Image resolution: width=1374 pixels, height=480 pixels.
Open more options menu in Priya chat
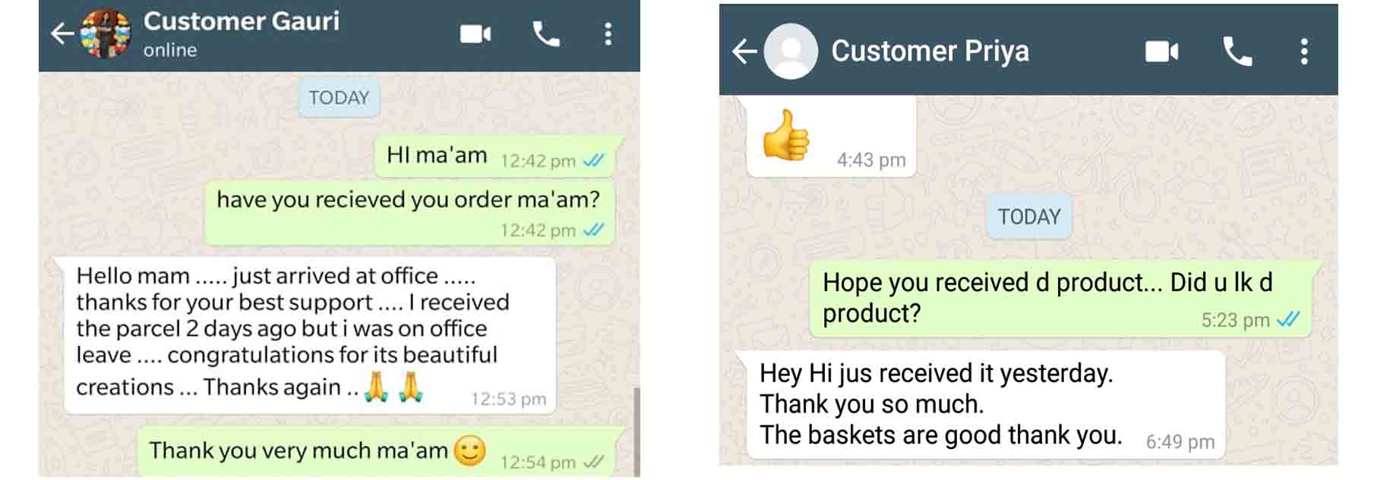coord(1304,52)
